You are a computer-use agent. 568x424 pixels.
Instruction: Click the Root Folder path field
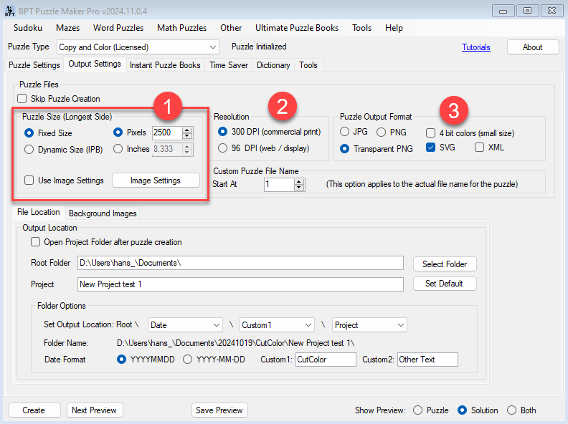point(240,264)
